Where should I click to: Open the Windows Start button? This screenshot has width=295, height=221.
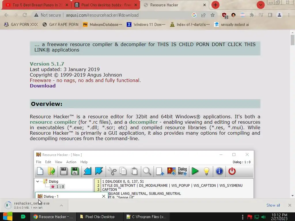[x=8, y=217]
